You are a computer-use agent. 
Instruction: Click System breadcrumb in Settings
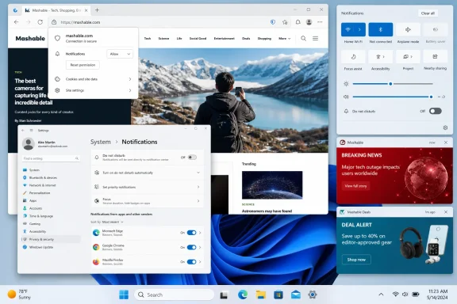(101, 142)
